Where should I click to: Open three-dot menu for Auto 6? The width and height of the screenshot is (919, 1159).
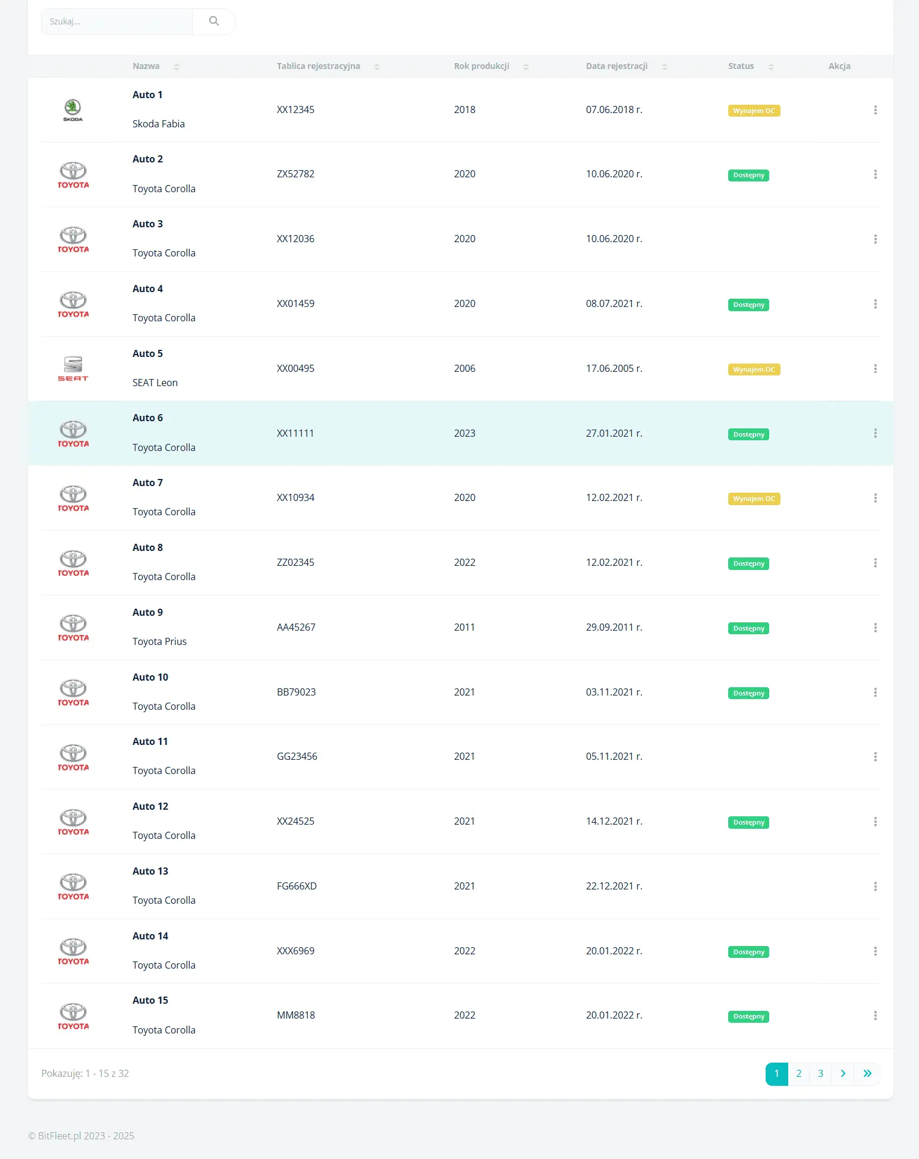(875, 433)
